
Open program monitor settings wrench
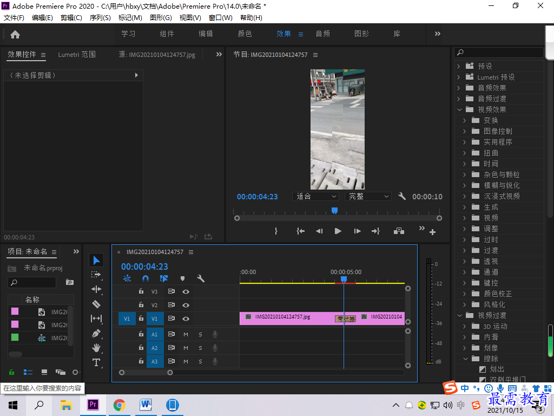tap(402, 196)
